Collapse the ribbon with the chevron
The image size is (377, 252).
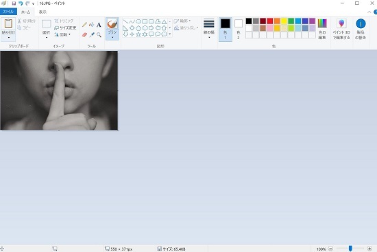coord(369,12)
